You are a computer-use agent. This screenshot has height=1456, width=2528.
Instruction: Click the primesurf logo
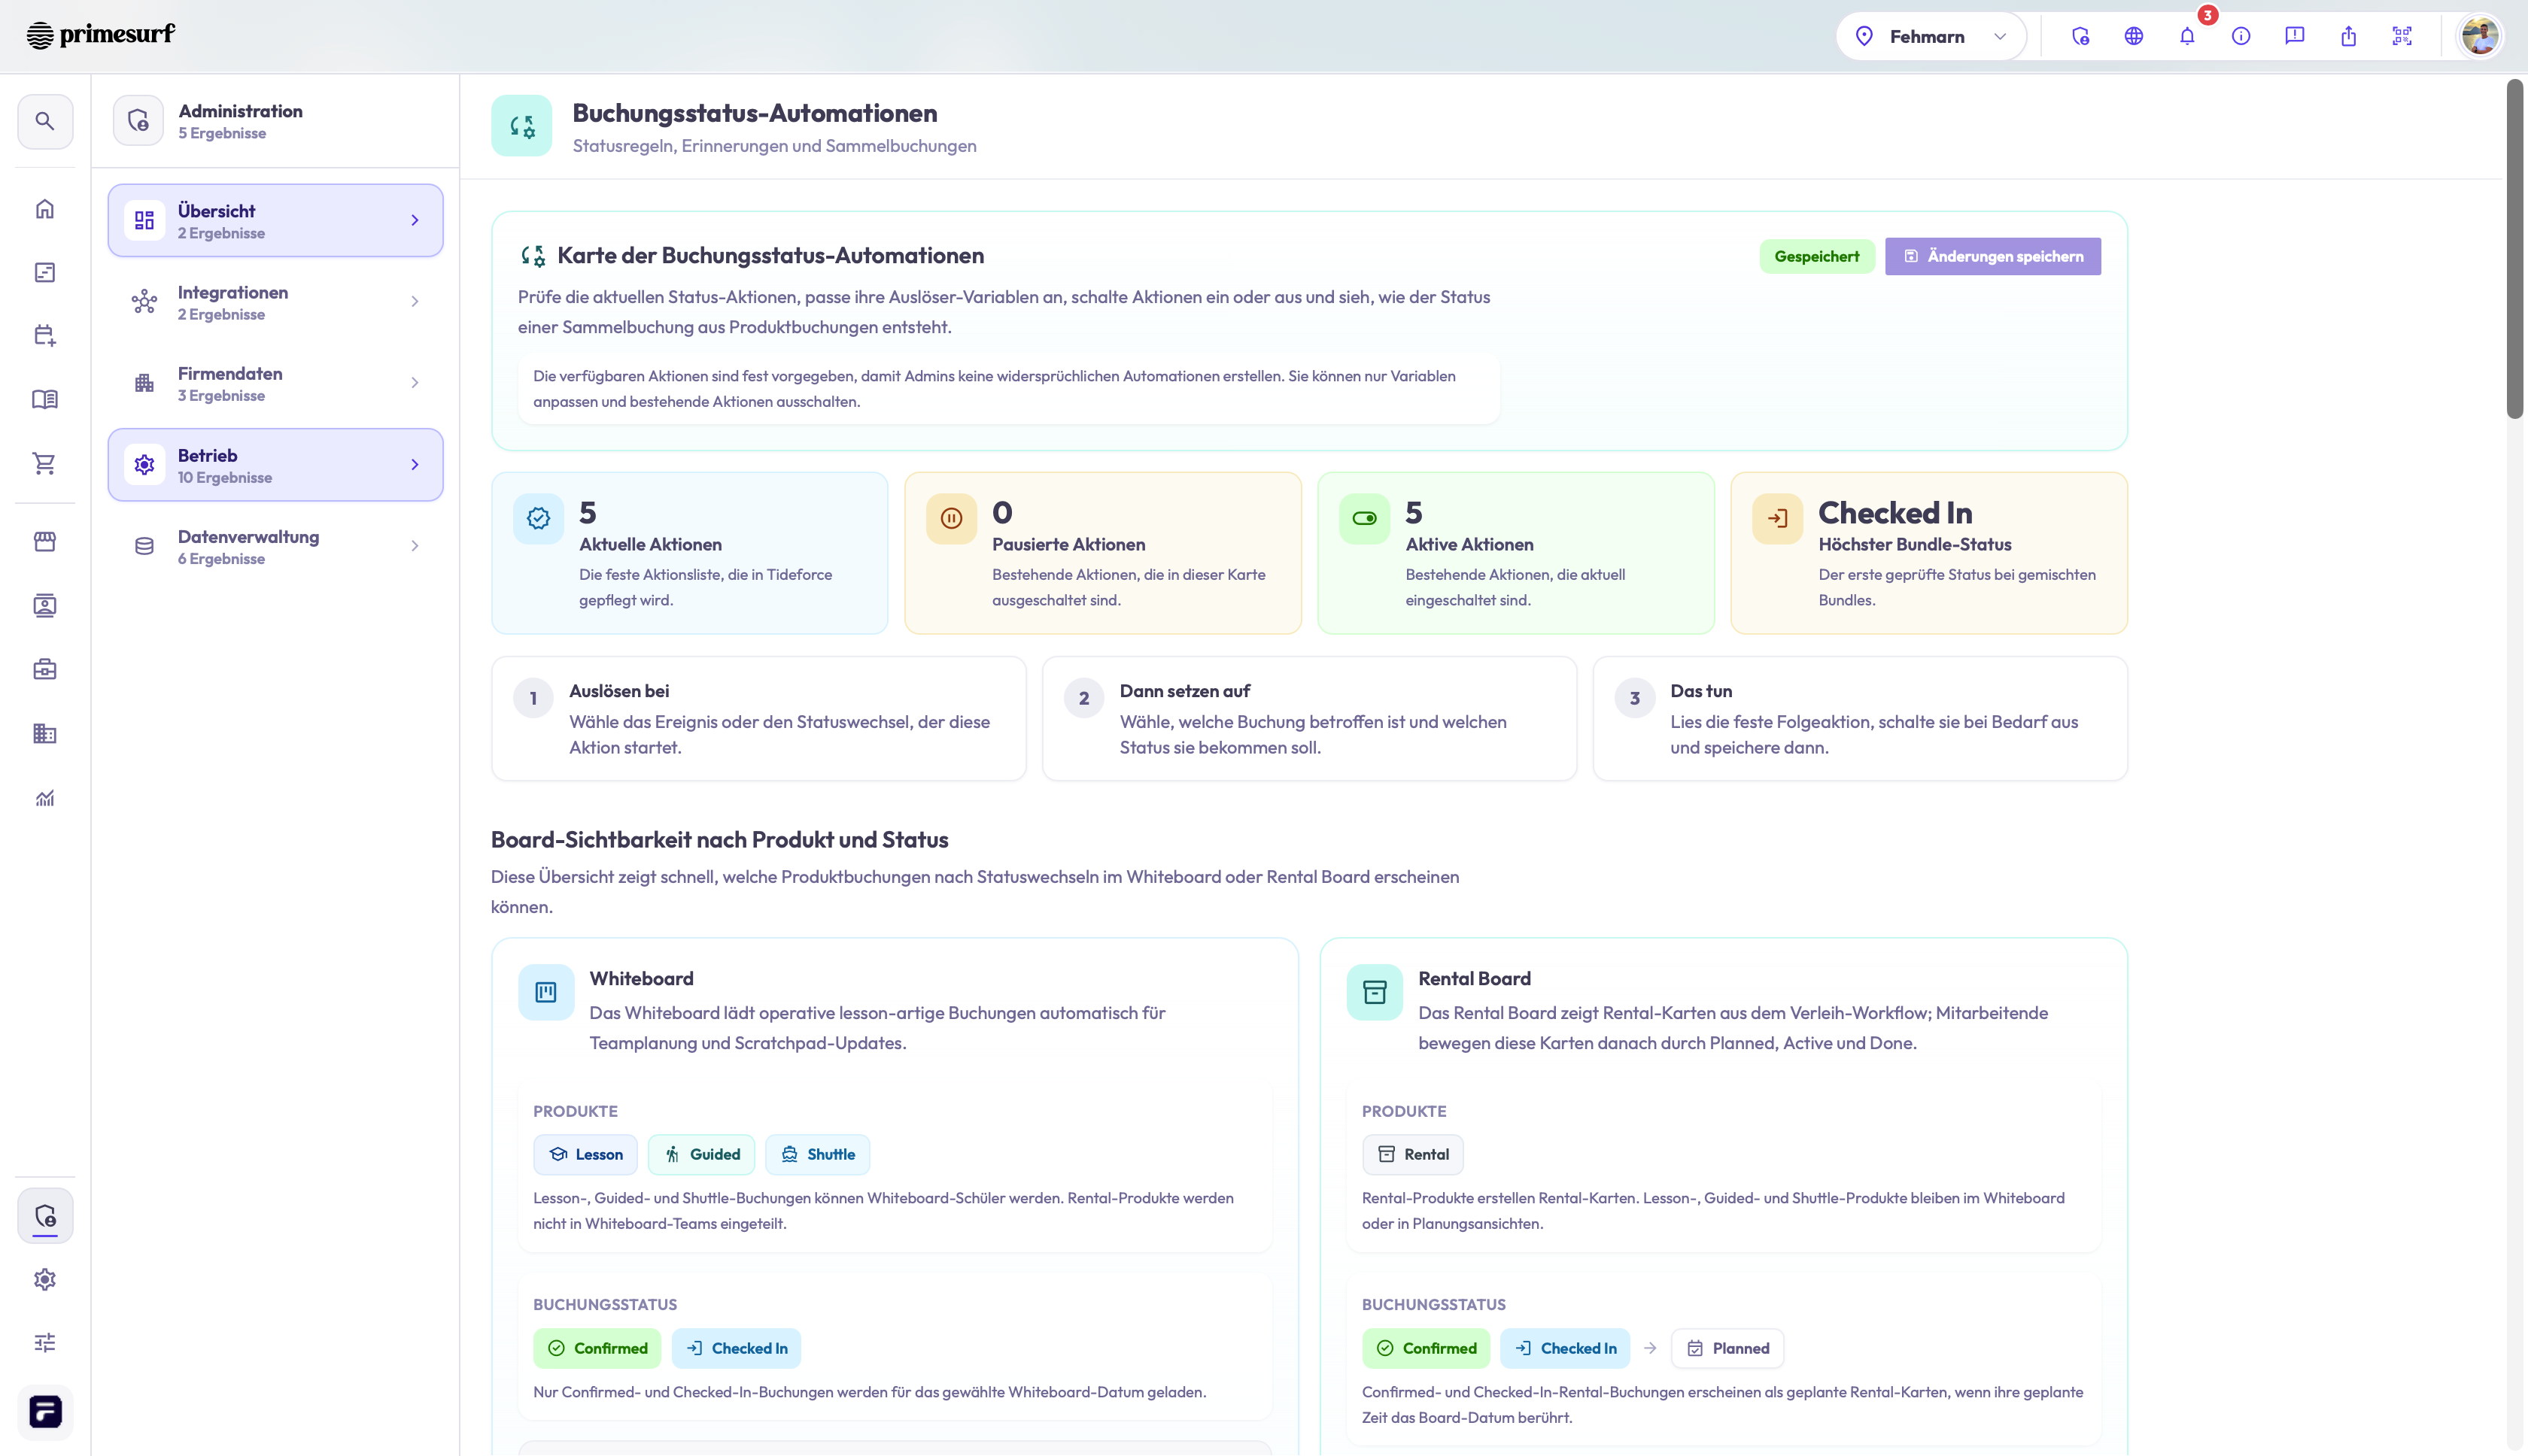(101, 35)
